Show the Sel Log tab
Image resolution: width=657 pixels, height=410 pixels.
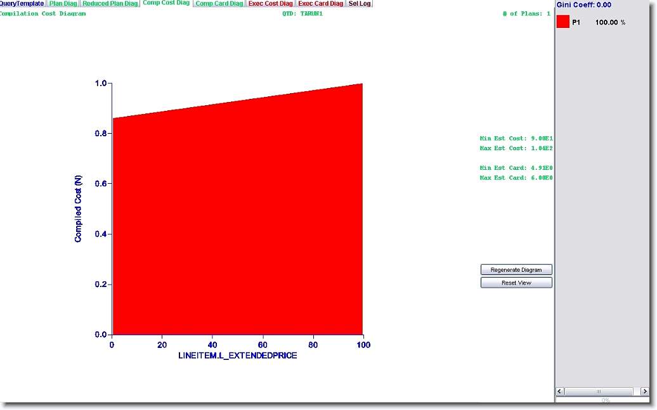coord(360,4)
